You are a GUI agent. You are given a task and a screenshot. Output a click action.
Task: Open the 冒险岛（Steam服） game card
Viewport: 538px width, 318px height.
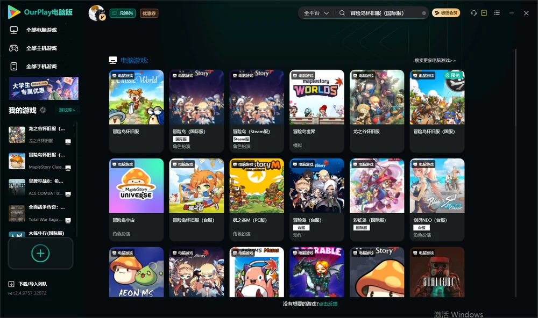click(257, 111)
